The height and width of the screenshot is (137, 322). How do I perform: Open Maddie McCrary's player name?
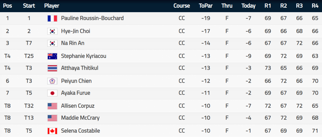click(x=80, y=118)
